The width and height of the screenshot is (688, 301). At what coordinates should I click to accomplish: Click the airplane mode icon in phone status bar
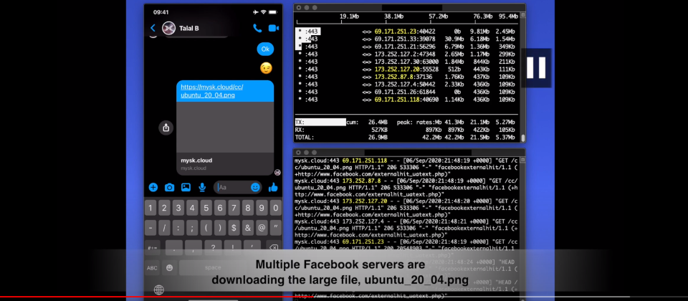(256, 12)
